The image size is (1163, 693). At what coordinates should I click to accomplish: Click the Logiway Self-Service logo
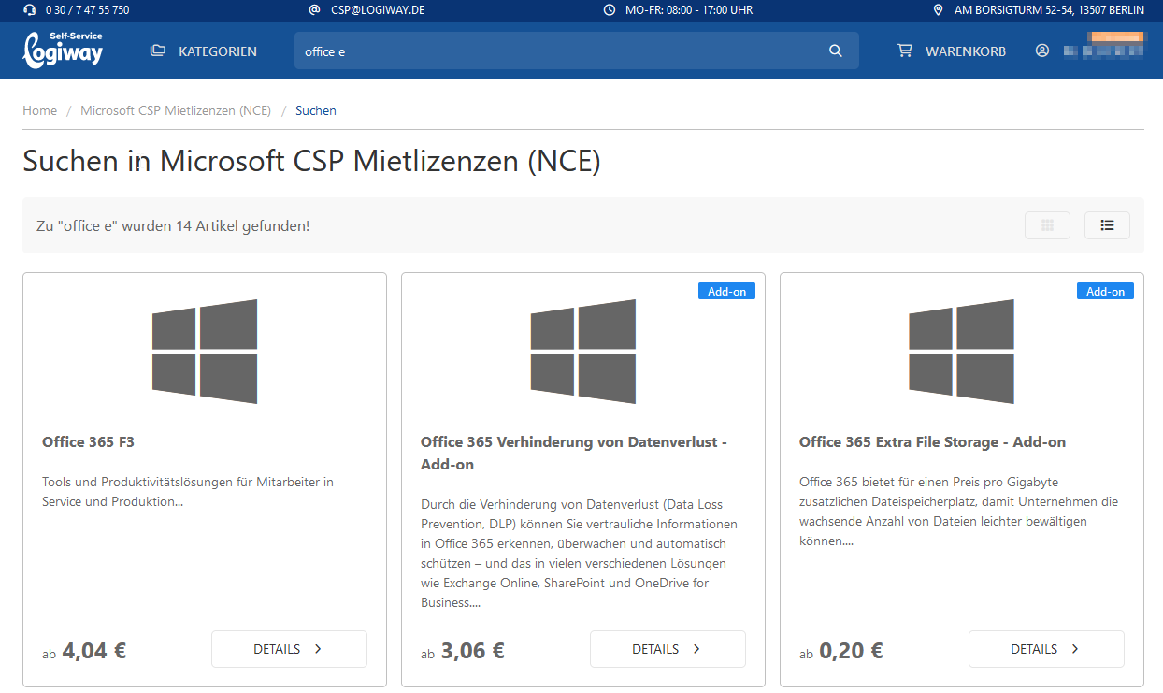[63, 51]
